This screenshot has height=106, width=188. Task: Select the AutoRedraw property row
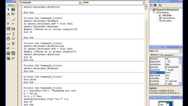coord(164,64)
